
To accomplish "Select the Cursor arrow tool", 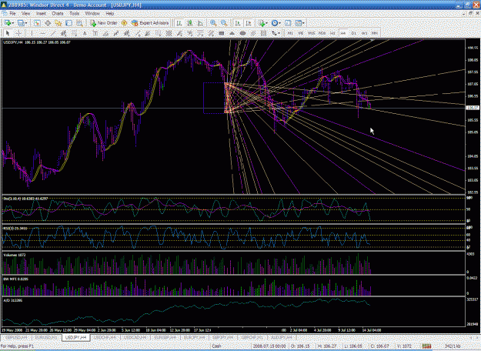I will (x=8, y=33).
